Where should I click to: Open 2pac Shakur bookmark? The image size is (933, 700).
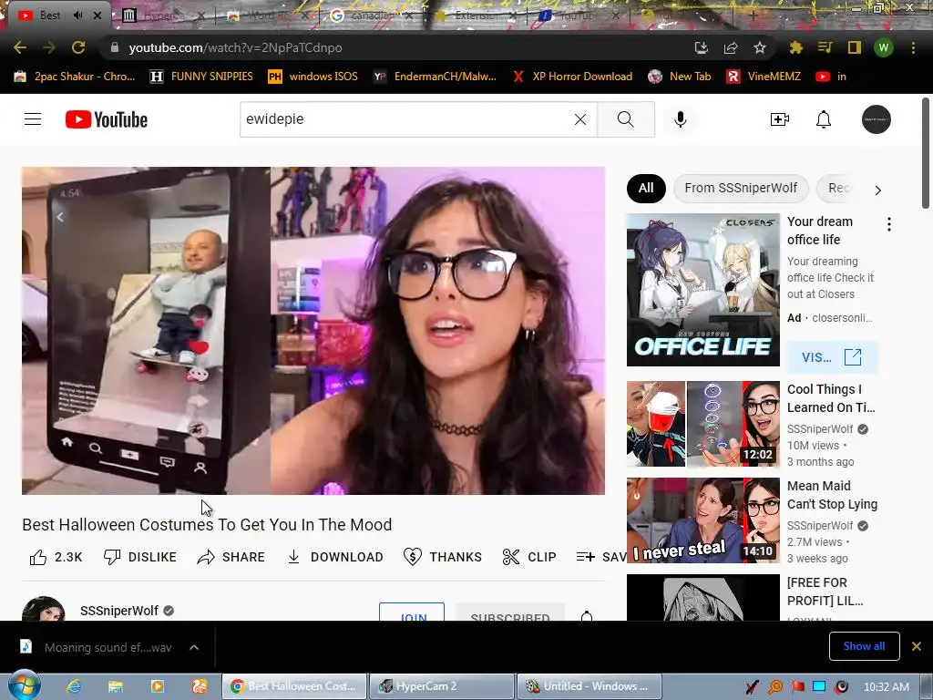coord(75,77)
